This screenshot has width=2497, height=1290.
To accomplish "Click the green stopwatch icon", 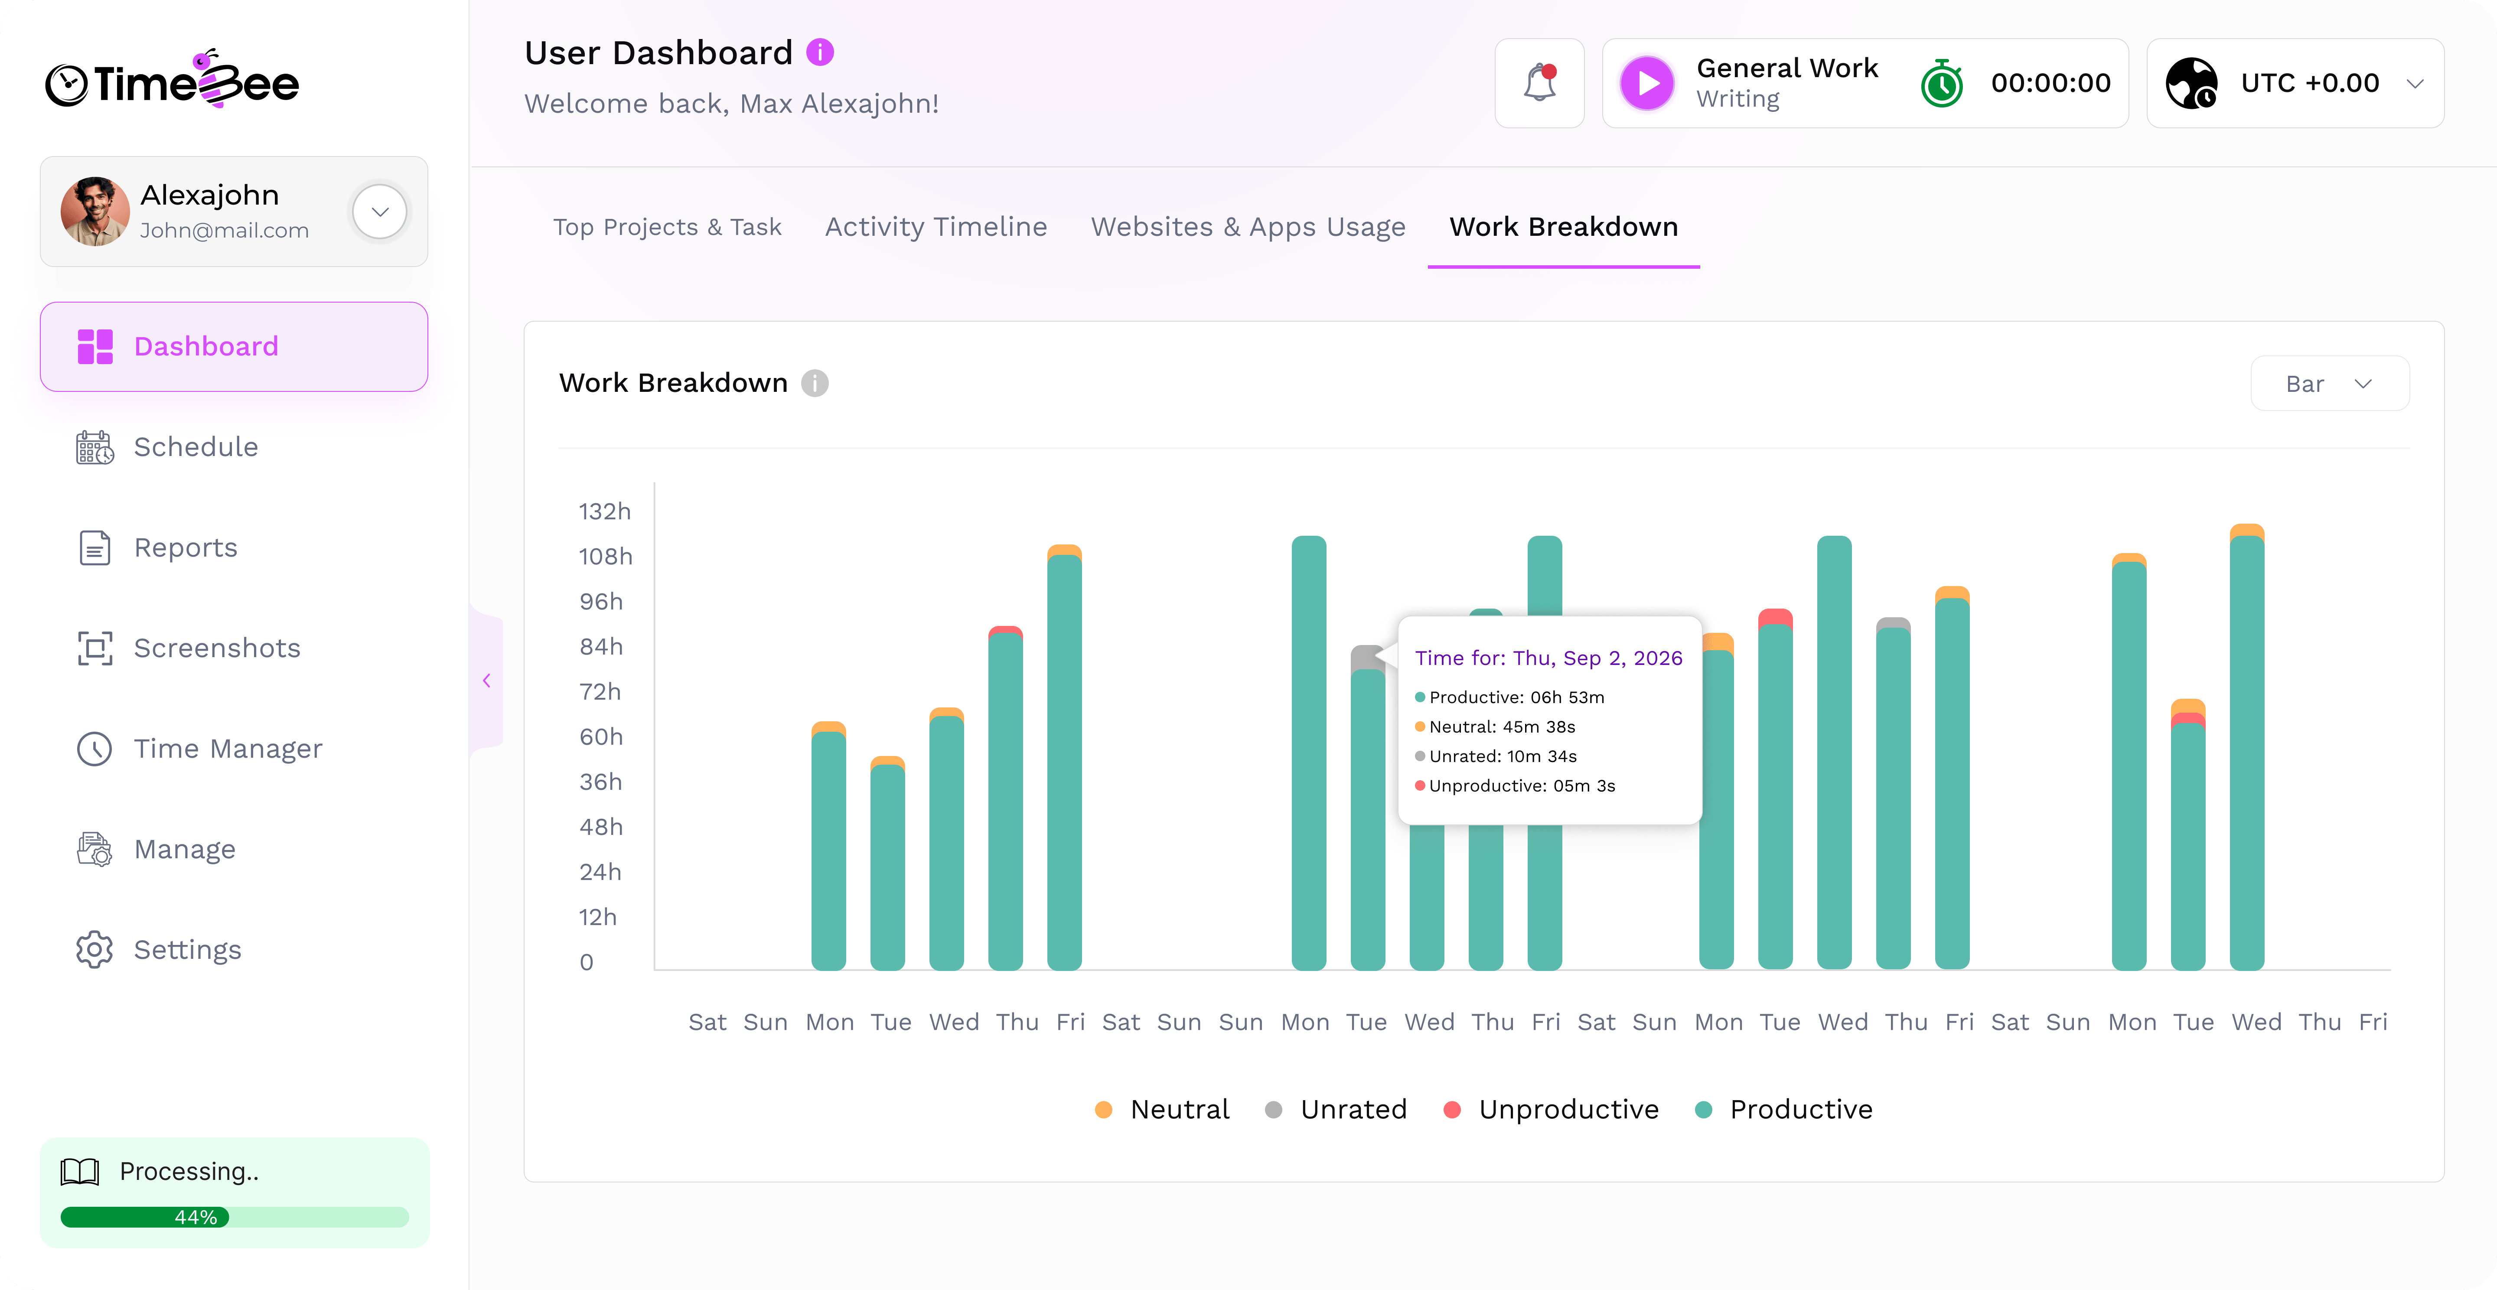I will click(x=1942, y=83).
